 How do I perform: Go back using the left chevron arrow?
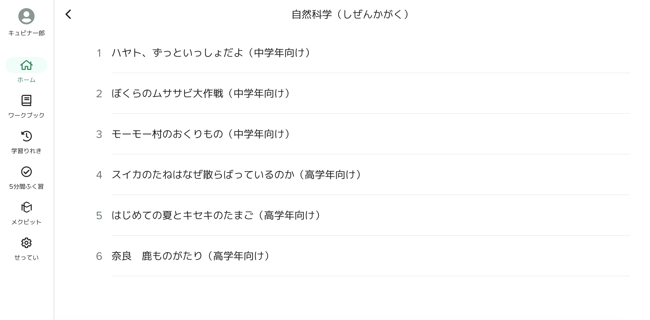point(68,14)
